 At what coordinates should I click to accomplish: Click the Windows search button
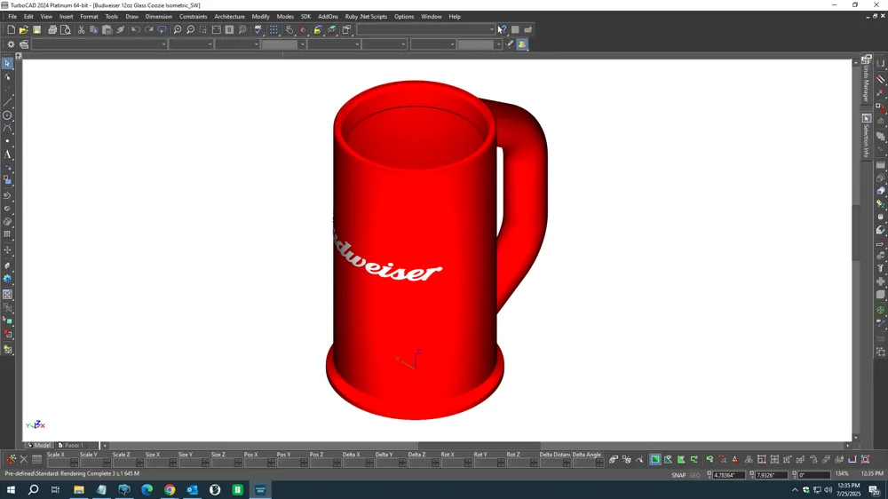click(x=34, y=489)
